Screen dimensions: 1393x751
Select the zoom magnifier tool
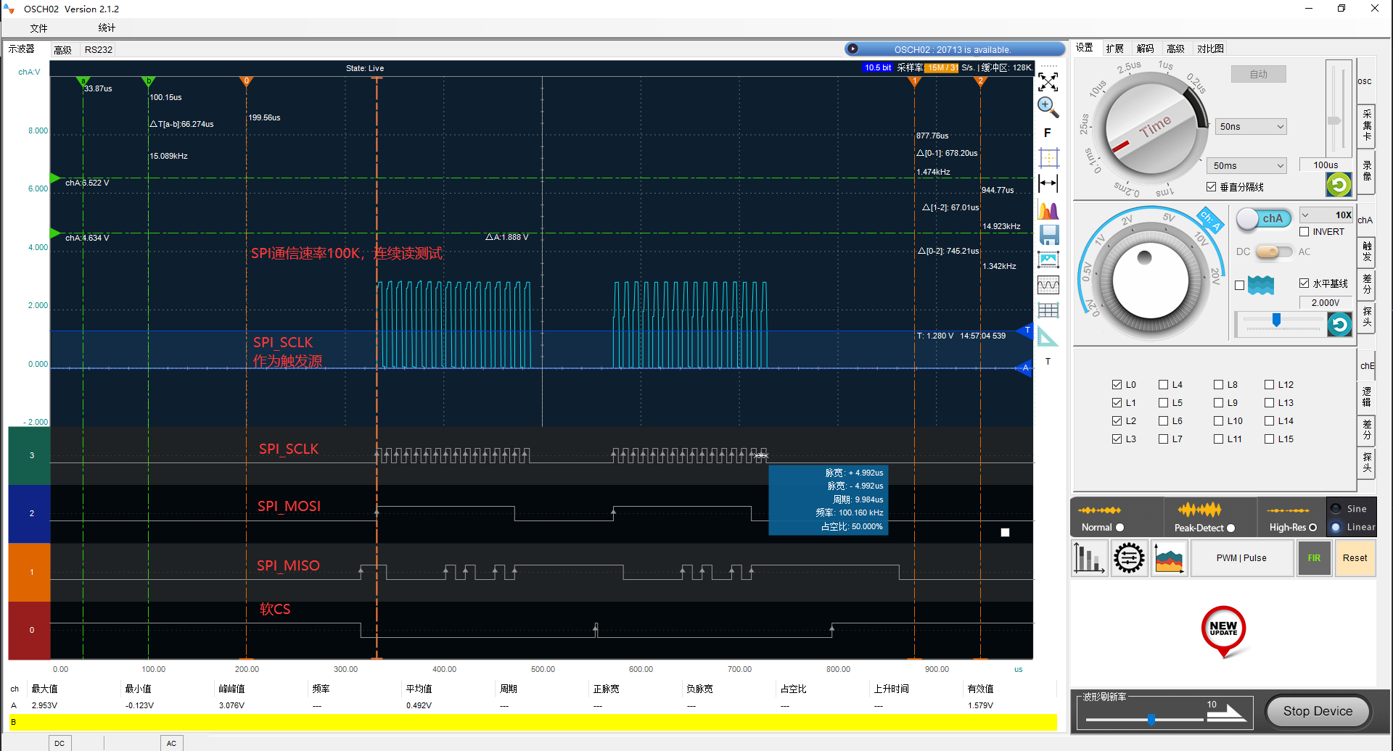point(1048,107)
